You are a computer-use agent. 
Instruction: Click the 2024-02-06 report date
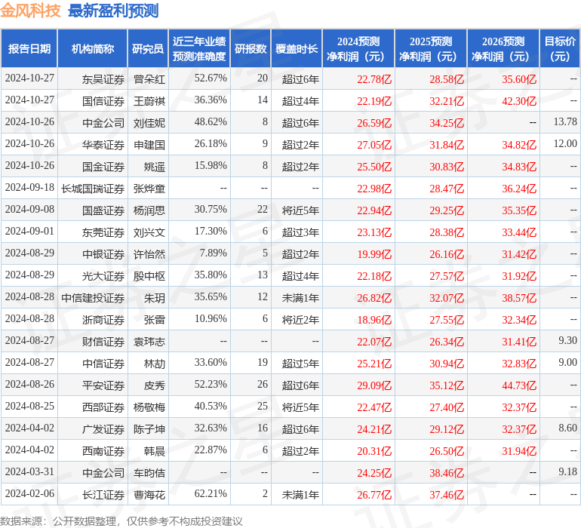[x=29, y=493]
